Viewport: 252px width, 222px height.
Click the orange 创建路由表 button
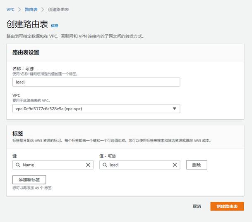point(227,206)
